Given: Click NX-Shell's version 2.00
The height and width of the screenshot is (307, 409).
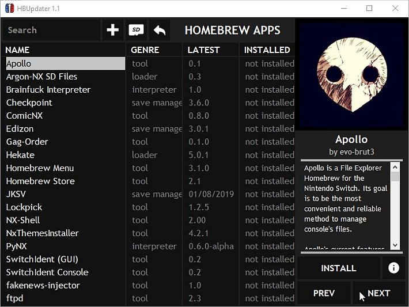Looking at the screenshot, I should 197,220.
